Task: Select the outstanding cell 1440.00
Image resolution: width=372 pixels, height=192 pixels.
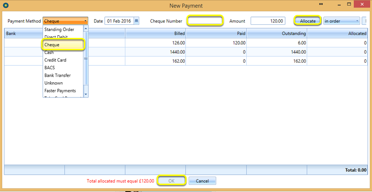Action: (277, 52)
